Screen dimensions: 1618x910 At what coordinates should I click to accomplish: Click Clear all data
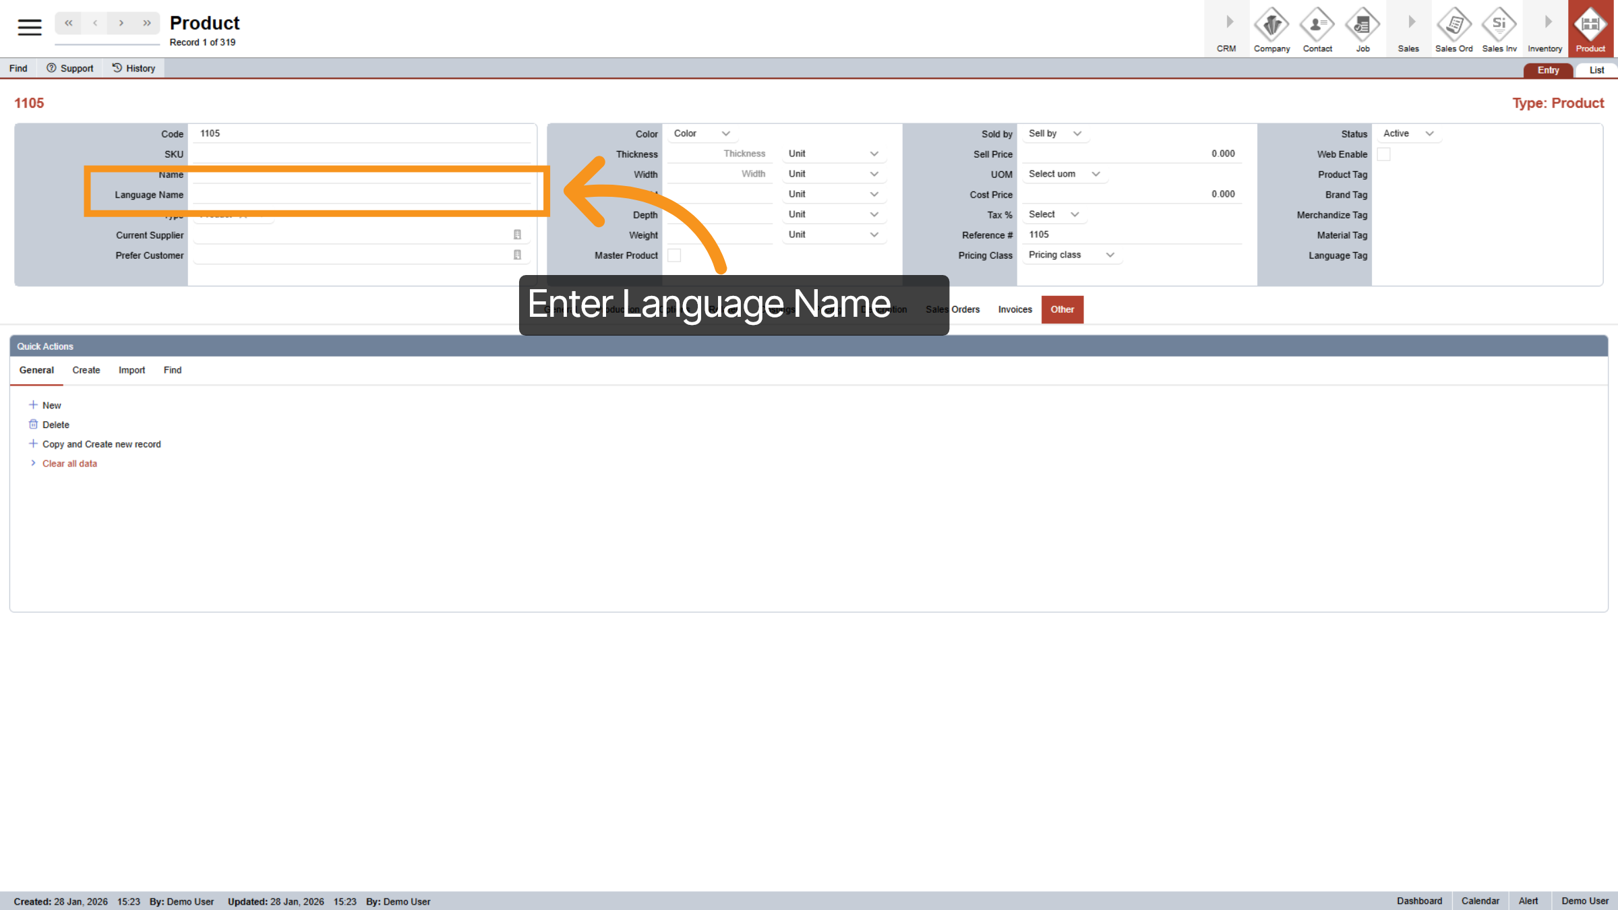(x=69, y=463)
